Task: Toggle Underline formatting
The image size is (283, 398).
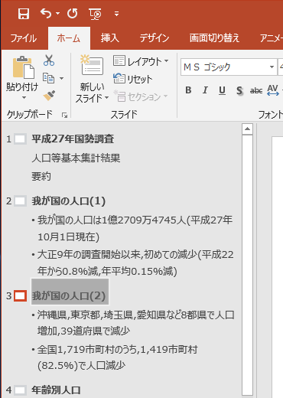Action: coord(222,90)
